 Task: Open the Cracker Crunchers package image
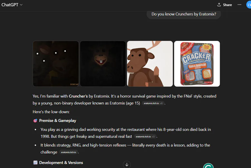197,64
